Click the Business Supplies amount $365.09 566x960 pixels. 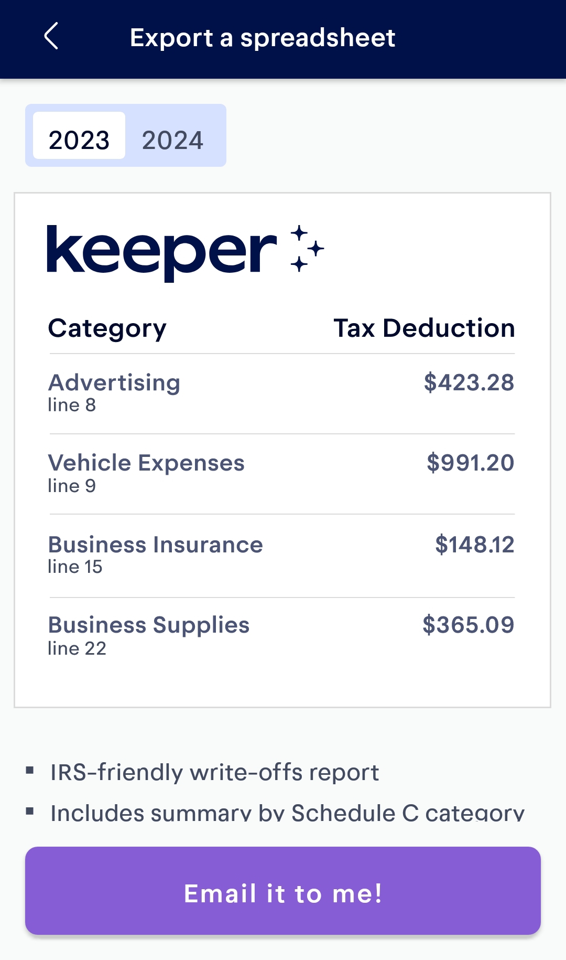[x=469, y=624]
